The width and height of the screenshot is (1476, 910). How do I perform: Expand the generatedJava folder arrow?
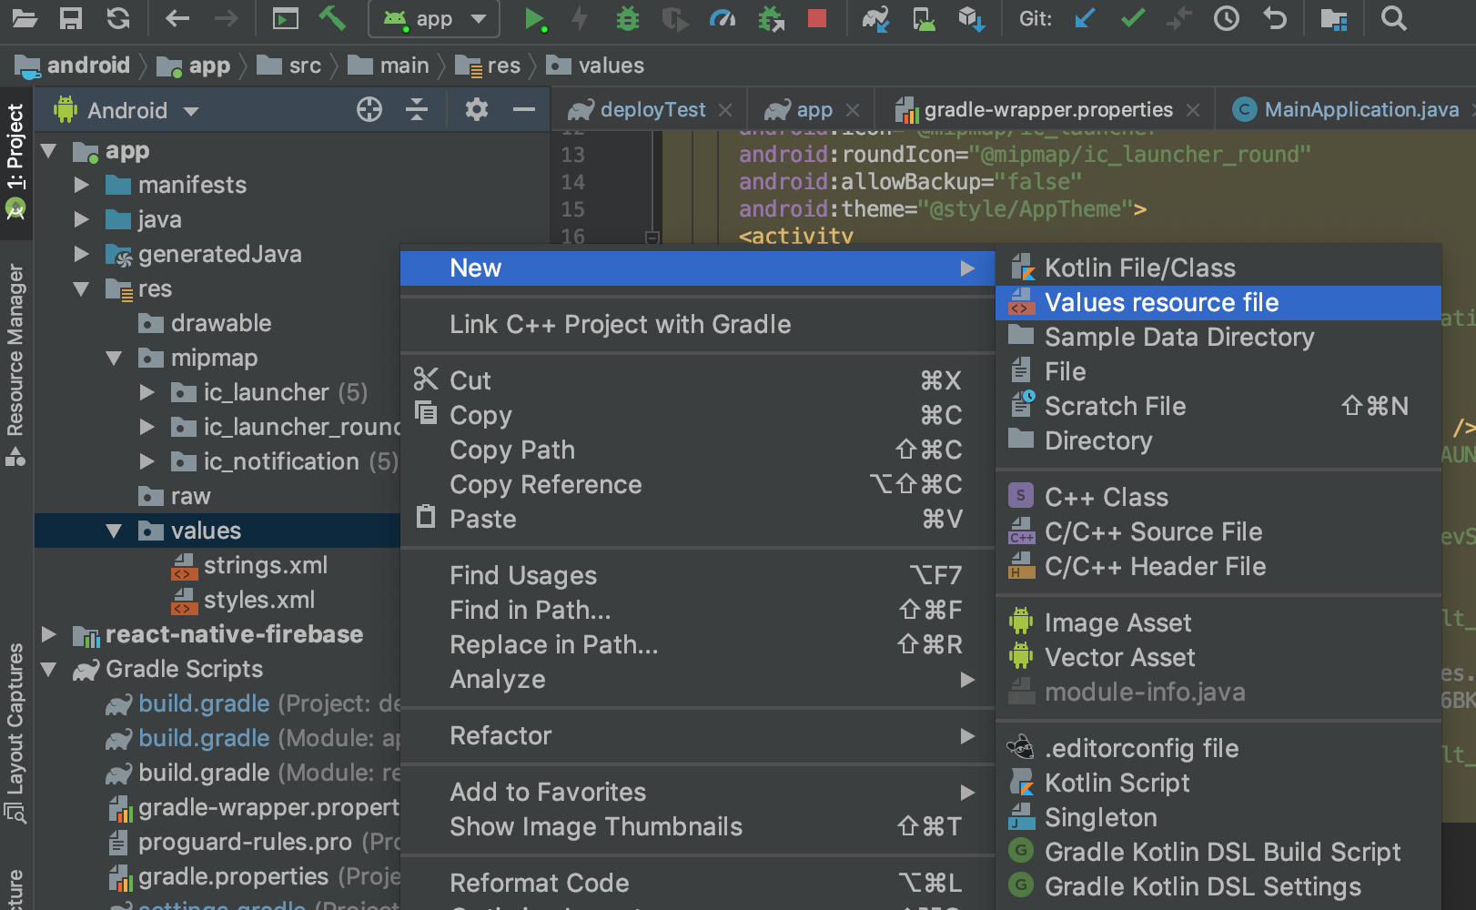point(82,254)
